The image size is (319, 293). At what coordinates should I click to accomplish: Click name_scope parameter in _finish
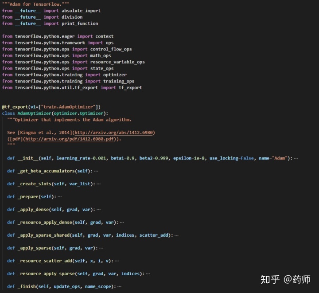(98, 286)
